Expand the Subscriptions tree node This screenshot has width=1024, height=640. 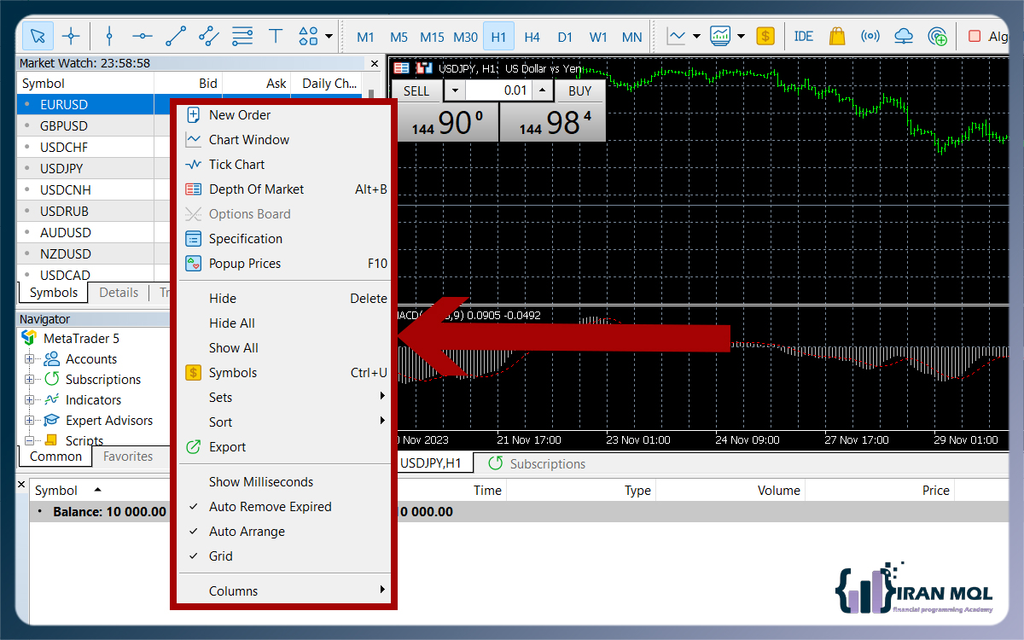tap(30, 379)
